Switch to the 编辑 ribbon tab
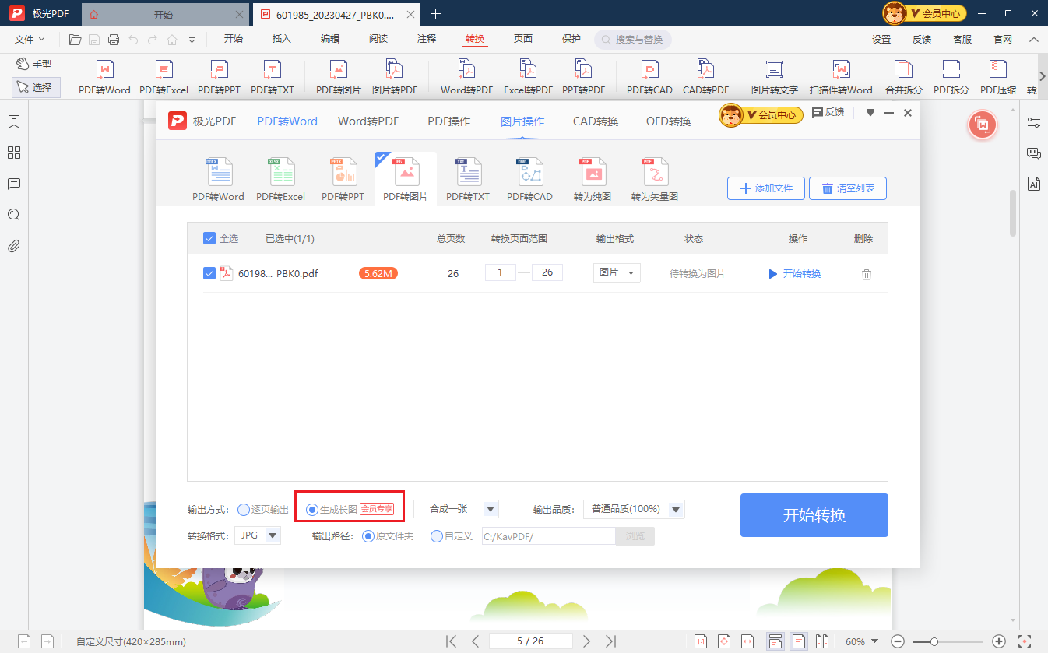The width and height of the screenshot is (1048, 653). coord(330,39)
